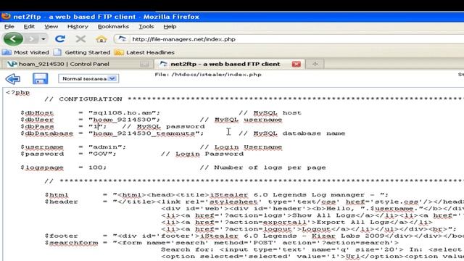Click the $dbUser value "hoam_9214530"

(x=124, y=120)
